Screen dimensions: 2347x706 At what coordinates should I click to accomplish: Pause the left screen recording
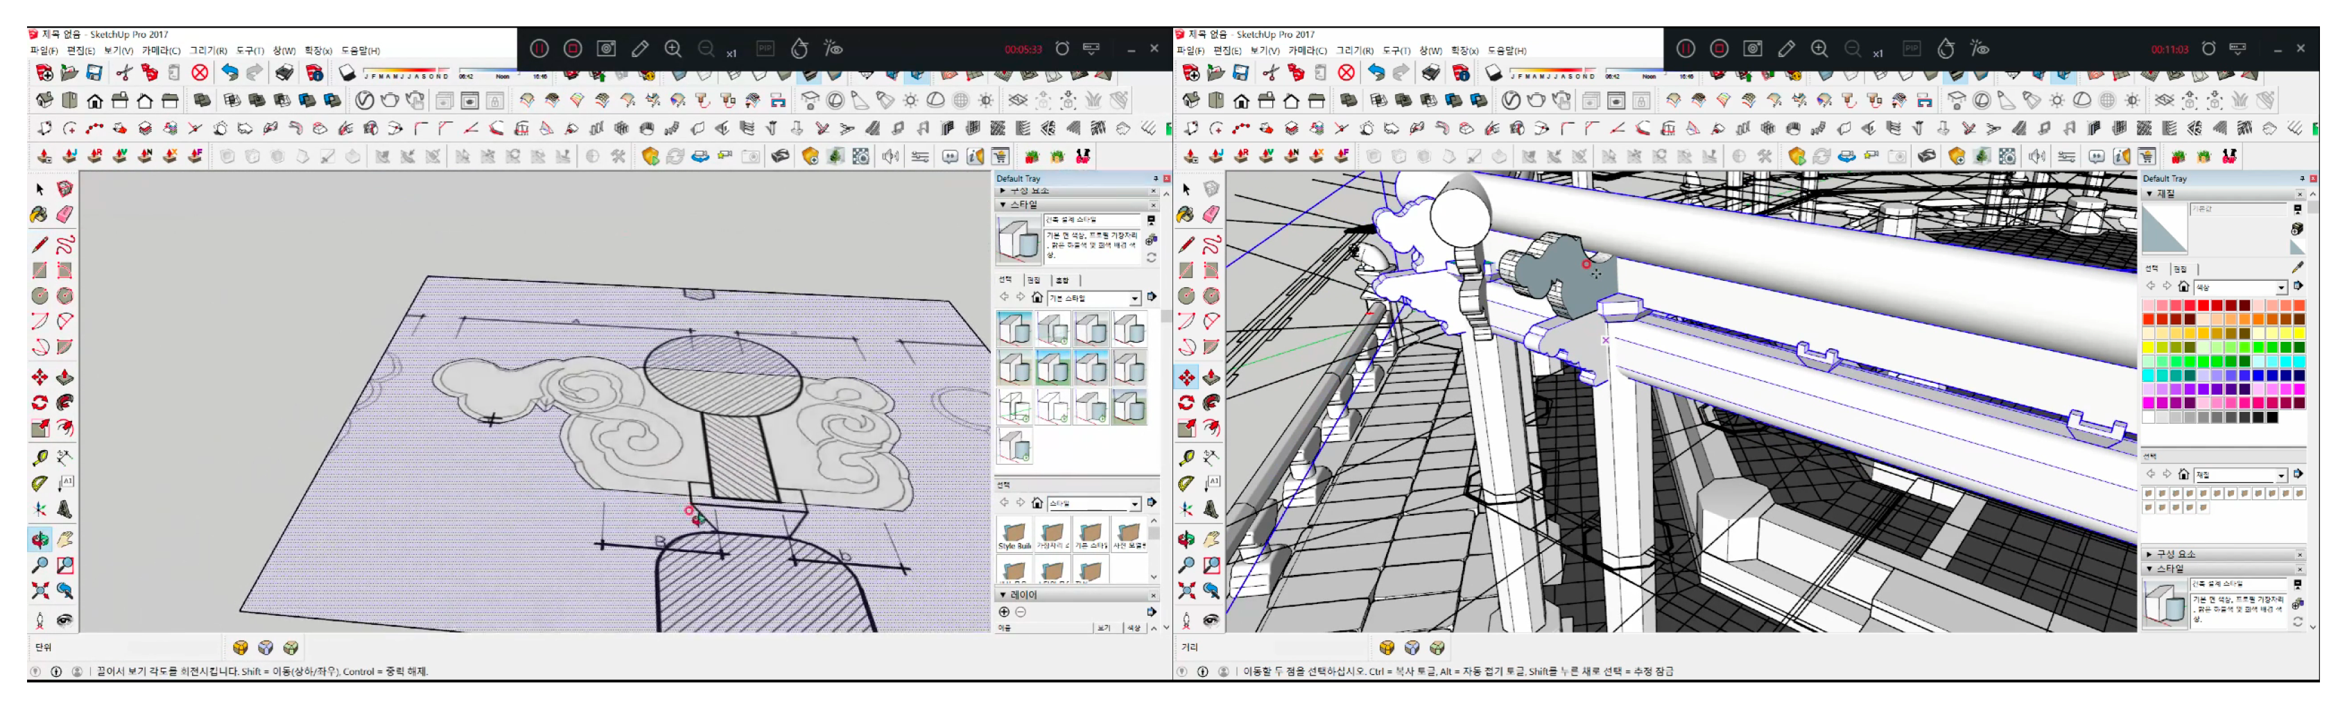(x=539, y=49)
